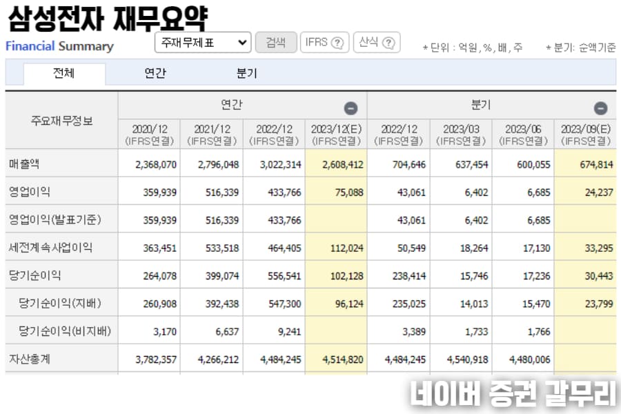Click the 당기순이익(지배) row label
This screenshot has width=621, height=414.
click(60, 304)
